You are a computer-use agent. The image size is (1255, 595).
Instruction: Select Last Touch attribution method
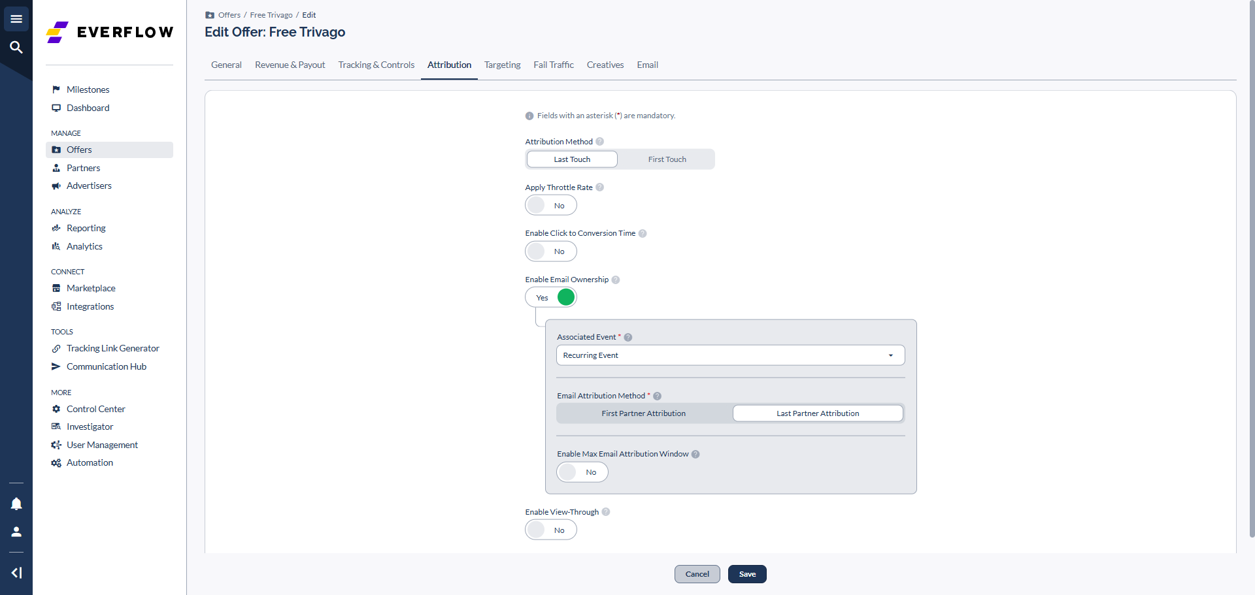pyautogui.click(x=572, y=159)
